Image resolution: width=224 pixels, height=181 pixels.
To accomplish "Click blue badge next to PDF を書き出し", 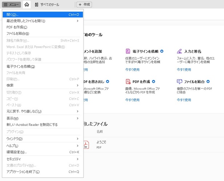I will coord(107,81).
